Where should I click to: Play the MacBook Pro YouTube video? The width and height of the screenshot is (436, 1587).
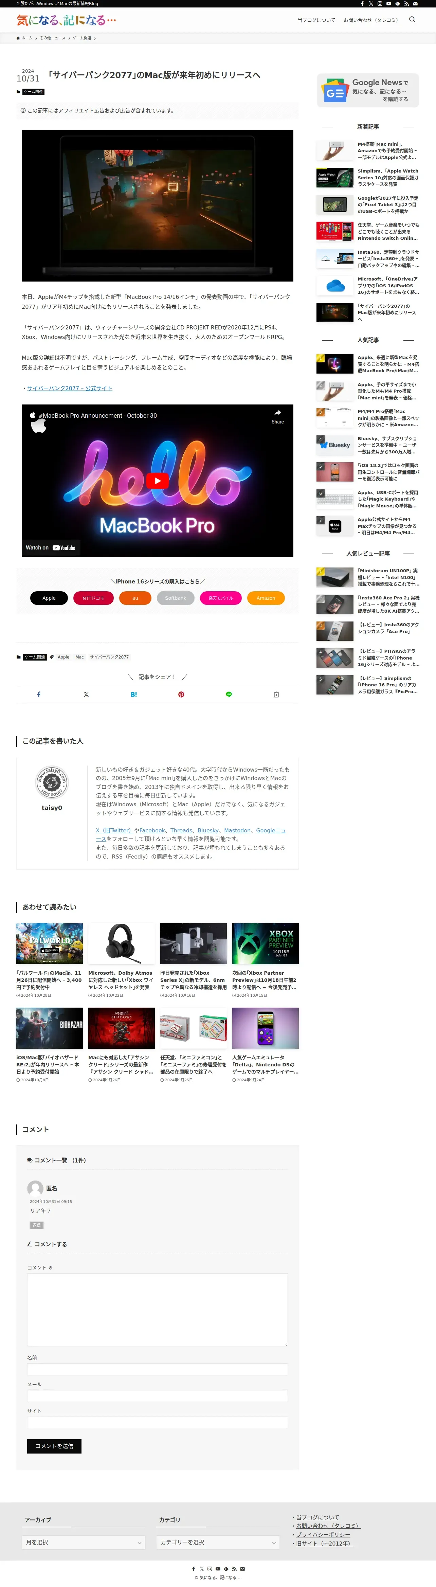158,481
